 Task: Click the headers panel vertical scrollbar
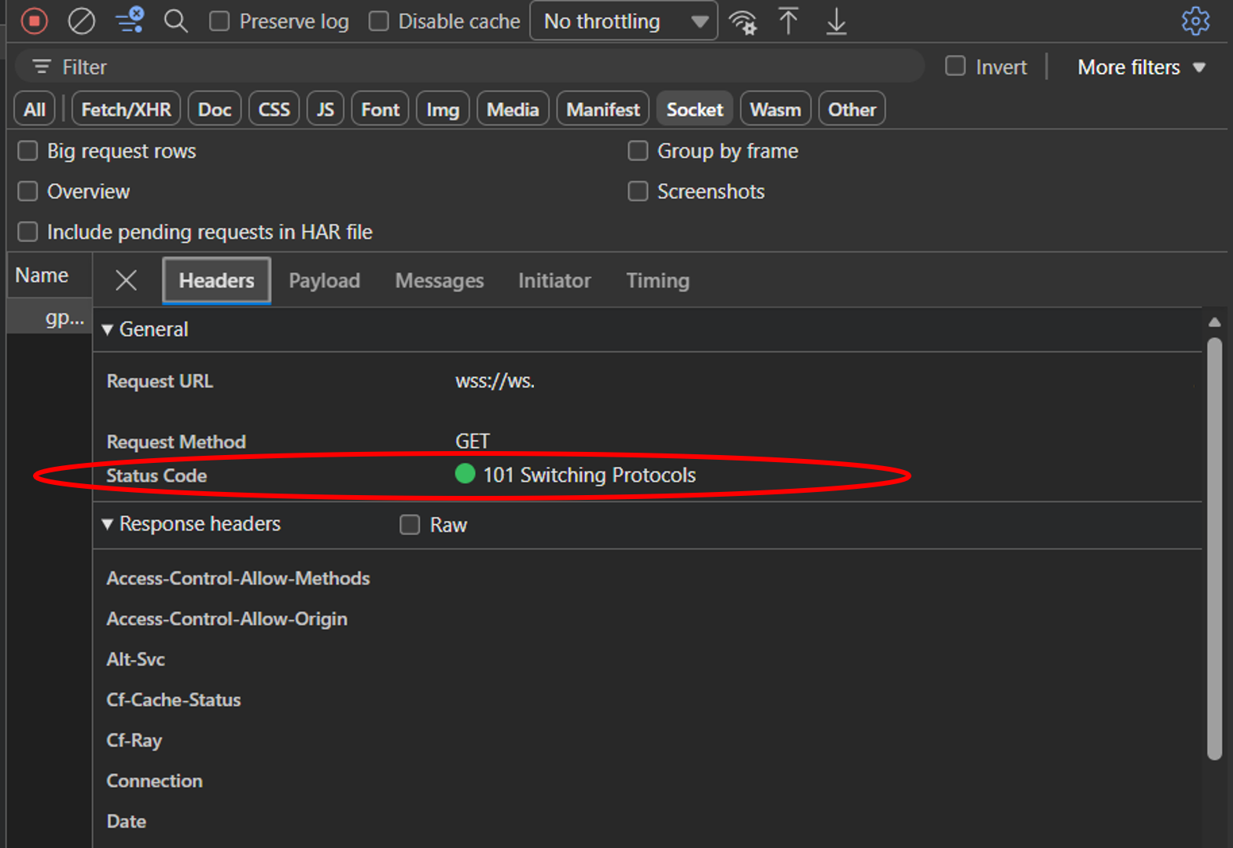(1214, 549)
